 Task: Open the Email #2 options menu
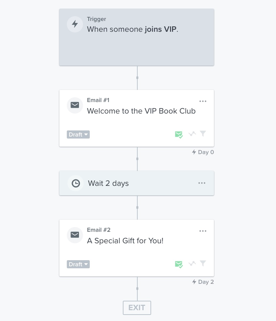point(203,230)
